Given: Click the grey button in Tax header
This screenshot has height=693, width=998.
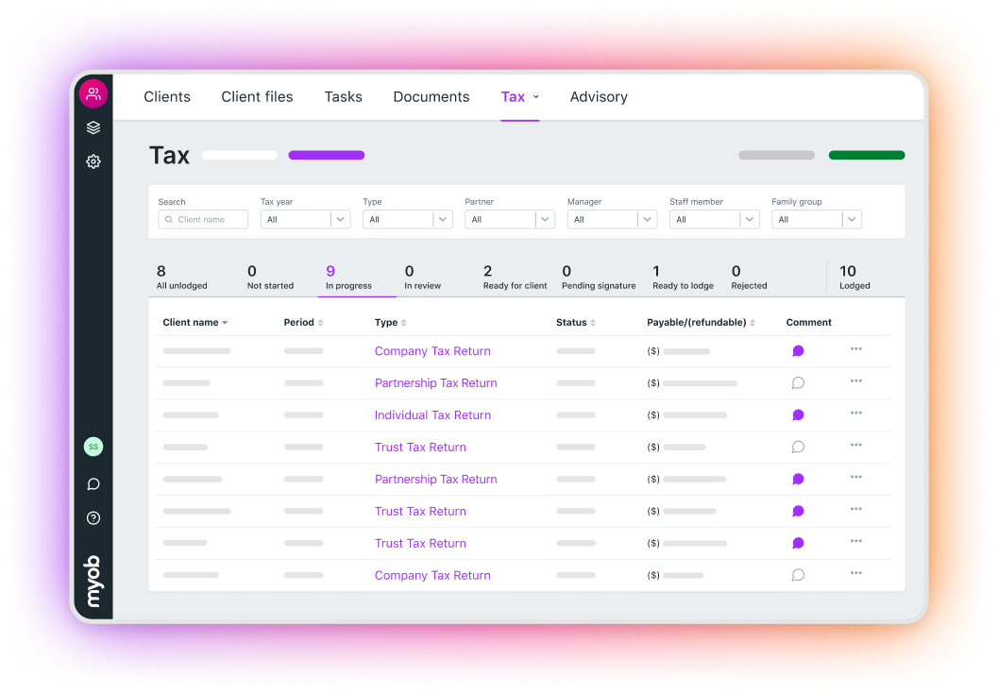Looking at the screenshot, I should 776,155.
